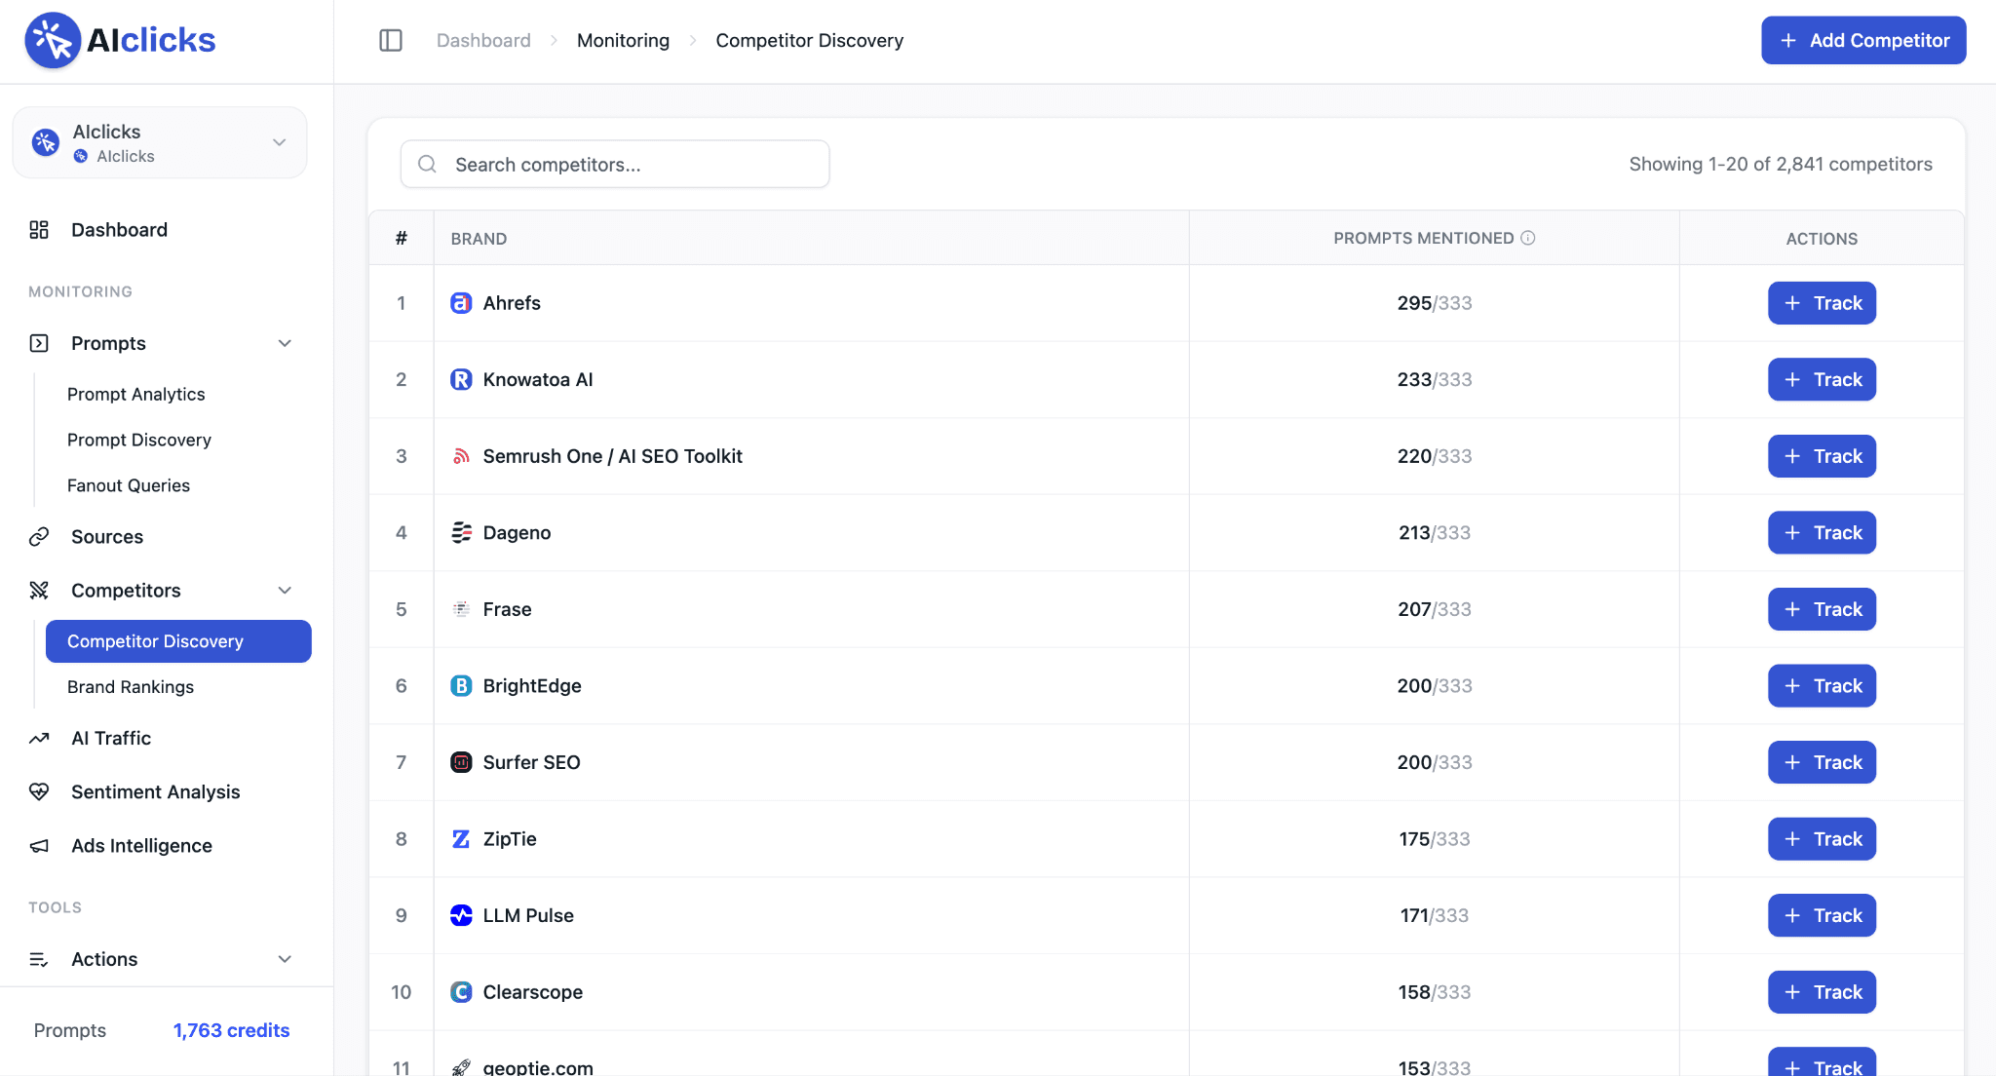Toggle the sidebar panel icon

pyautogui.click(x=391, y=40)
